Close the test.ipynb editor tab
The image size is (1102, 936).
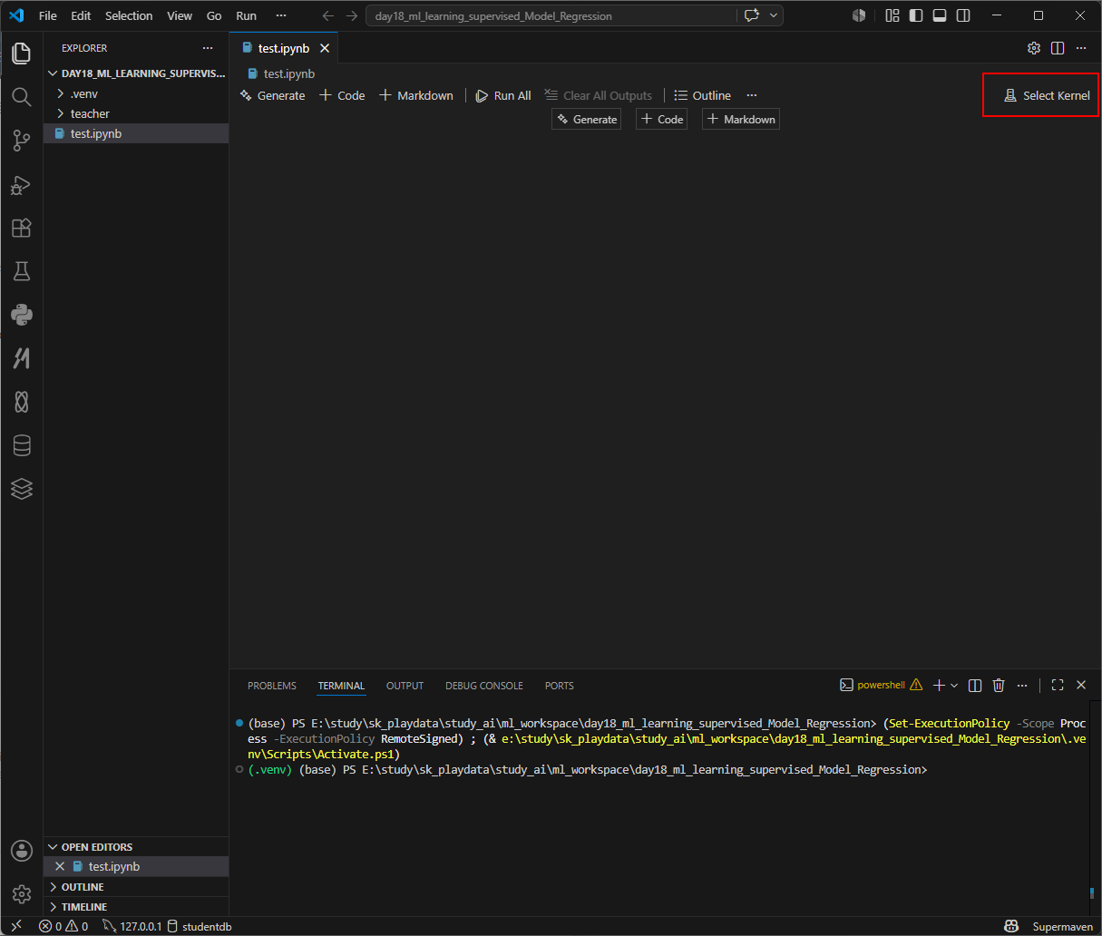click(x=325, y=48)
